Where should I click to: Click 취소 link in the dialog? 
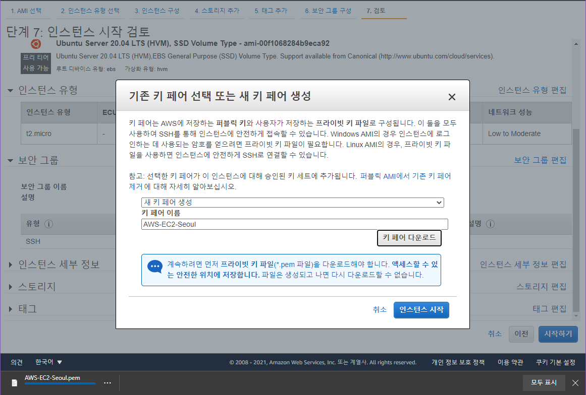point(380,309)
